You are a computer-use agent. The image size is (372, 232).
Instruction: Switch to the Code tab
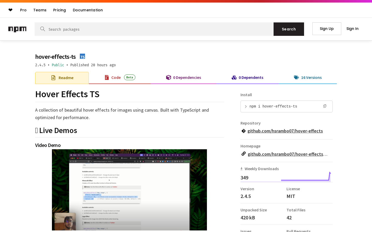coord(120,78)
